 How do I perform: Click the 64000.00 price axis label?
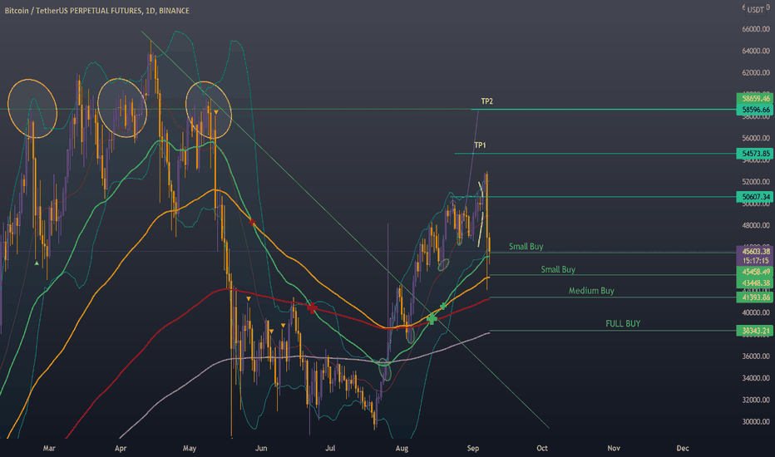point(756,51)
